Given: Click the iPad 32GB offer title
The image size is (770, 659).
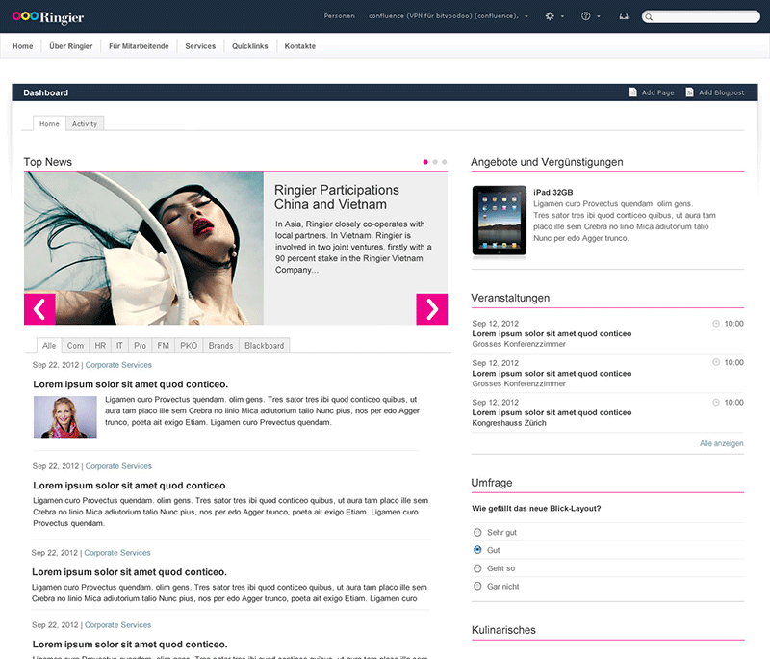Looking at the screenshot, I should pyautogui.click(x=552, y=192).
